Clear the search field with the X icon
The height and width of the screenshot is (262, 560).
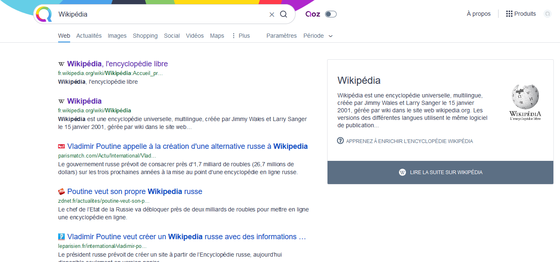click(272, 15)
